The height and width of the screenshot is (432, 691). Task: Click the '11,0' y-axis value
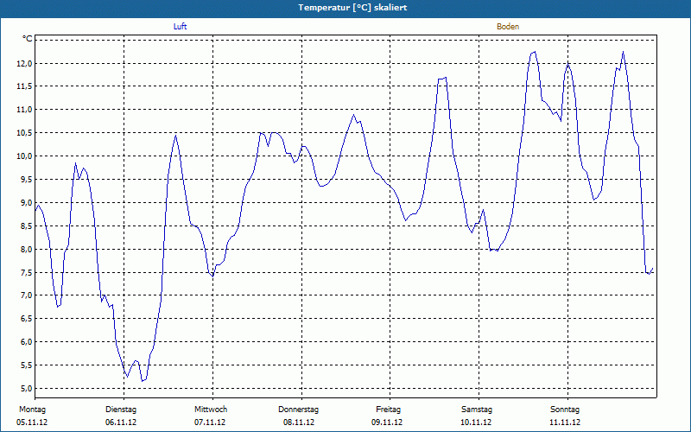pos(25,110)
